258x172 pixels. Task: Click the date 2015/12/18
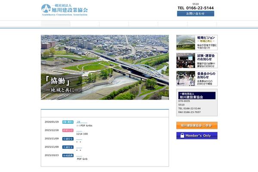click(52, 130)
